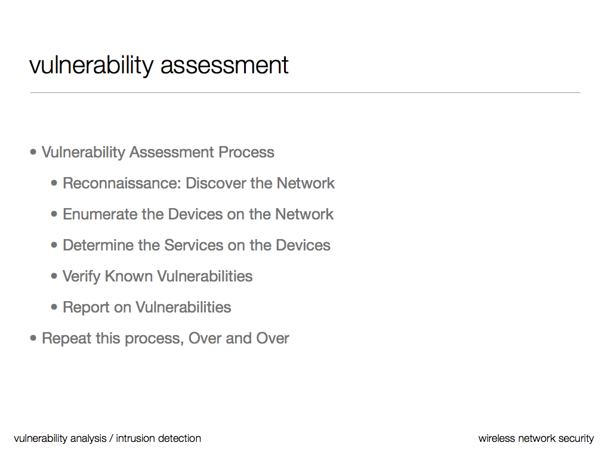This screenshot has height=458, width=611.
Task: Select the "Verify Known Vulnerabilities" line
Action: click(158, 276)
